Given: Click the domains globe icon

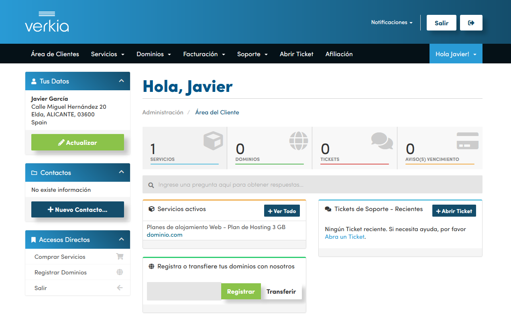Looking at the screenshot, I should pos(299,141).
